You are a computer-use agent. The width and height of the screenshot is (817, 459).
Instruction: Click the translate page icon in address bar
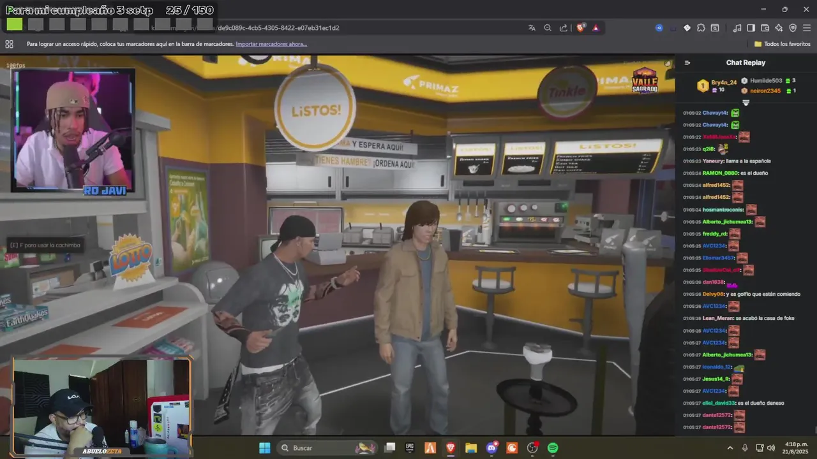[x=532, y=28]
